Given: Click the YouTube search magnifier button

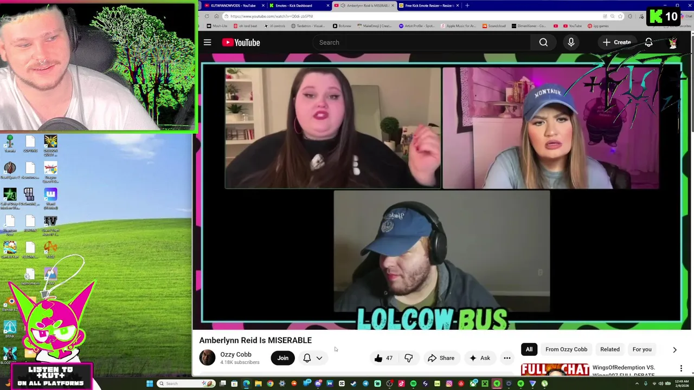Looking at the screenshot, I should 543,42.
